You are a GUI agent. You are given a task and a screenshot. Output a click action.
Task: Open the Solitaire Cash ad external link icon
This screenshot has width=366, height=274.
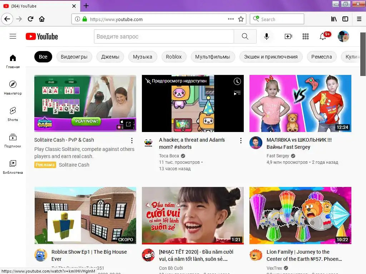coord(128,124)
